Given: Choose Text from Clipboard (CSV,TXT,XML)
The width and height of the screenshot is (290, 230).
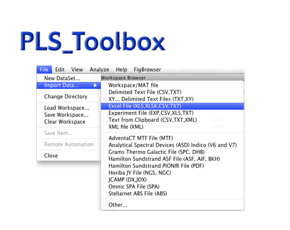Looking at the screenshot, I should [173, 120].
